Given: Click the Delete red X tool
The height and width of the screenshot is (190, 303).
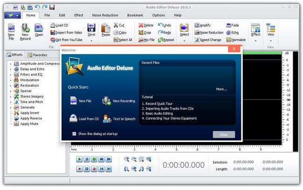Looking at the screenshot, I should click(146, 25).
